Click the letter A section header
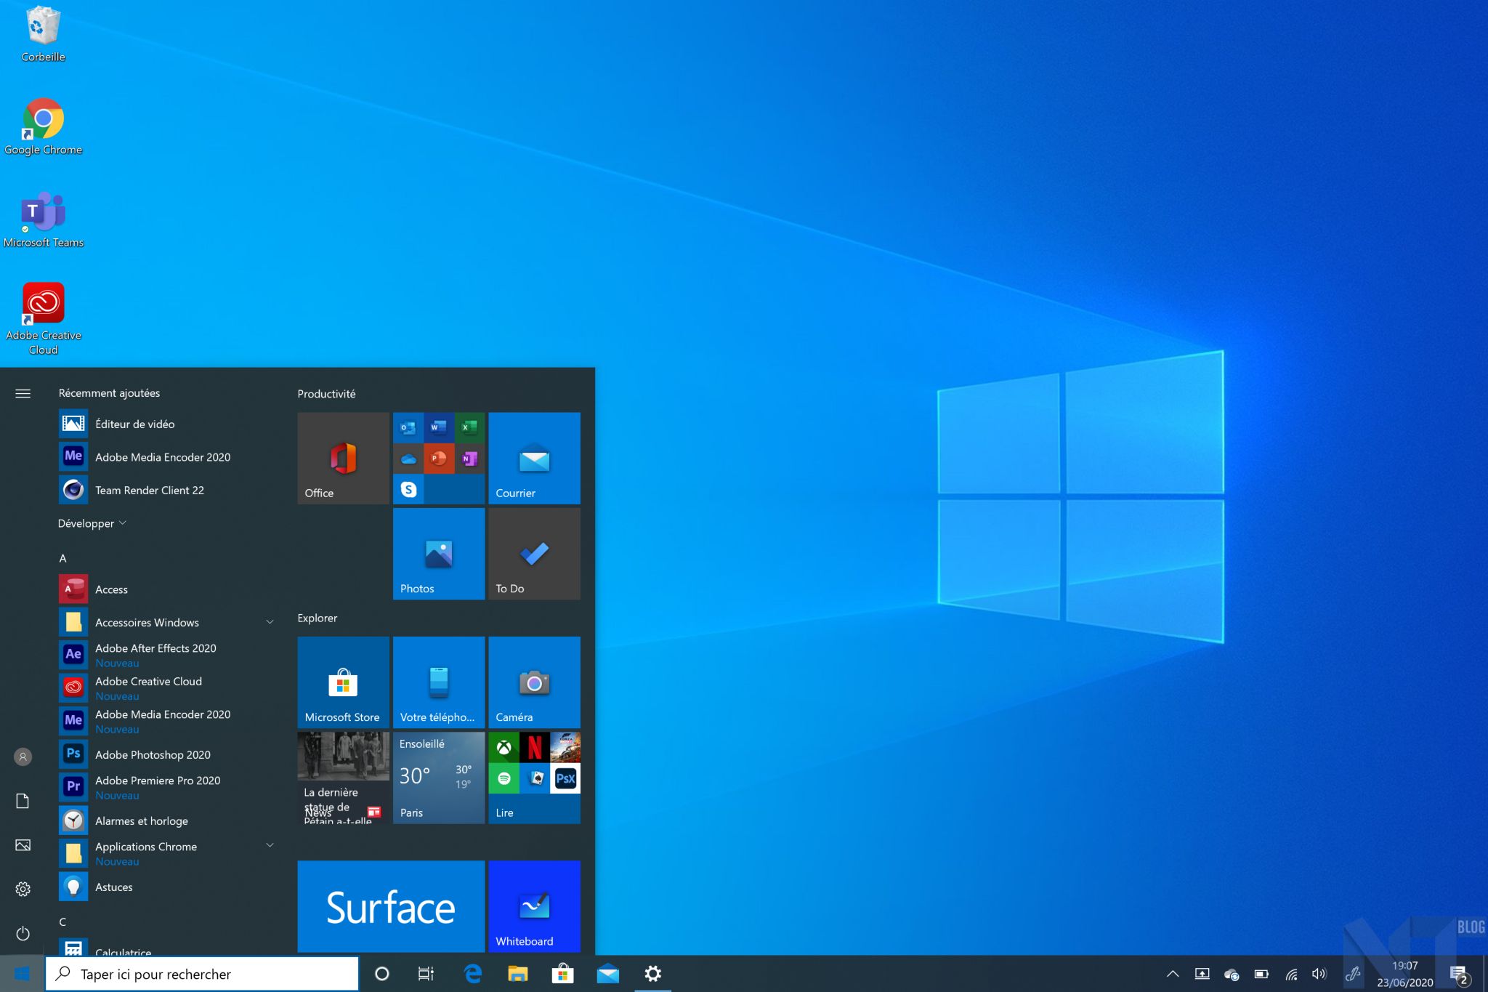Image resolution: width=1488 pixels, height=992 pixels. (63, 558)
